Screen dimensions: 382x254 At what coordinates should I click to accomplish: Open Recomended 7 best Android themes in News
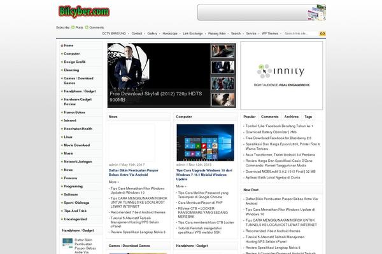[x=138, y=213]
